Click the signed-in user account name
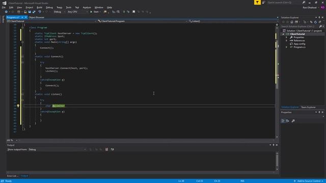Viewport: 326px width, 183px height. [x=310, y=8]
